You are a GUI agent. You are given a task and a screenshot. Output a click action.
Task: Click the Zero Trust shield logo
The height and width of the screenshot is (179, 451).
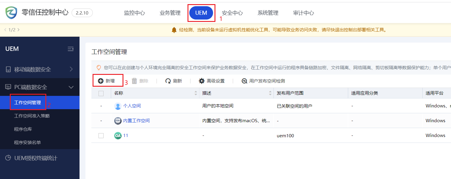[x=11, y=13]
